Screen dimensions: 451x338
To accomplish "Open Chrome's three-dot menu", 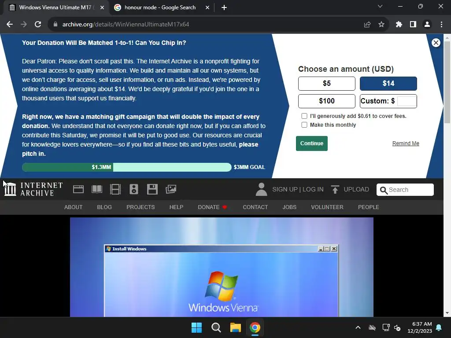I will [441, 25].
